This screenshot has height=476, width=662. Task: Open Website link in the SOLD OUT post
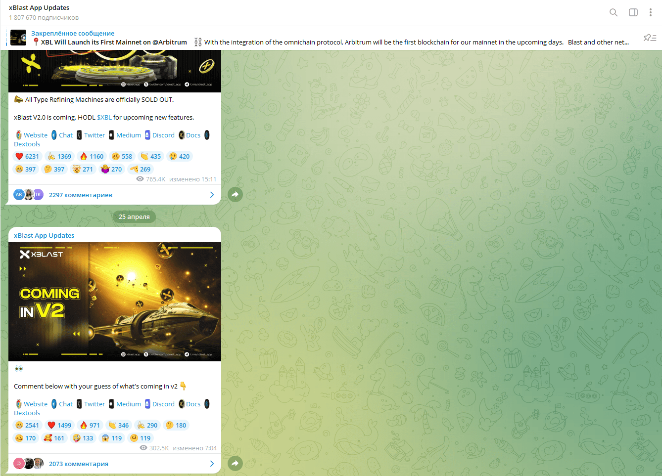click(x=36, y=135)
